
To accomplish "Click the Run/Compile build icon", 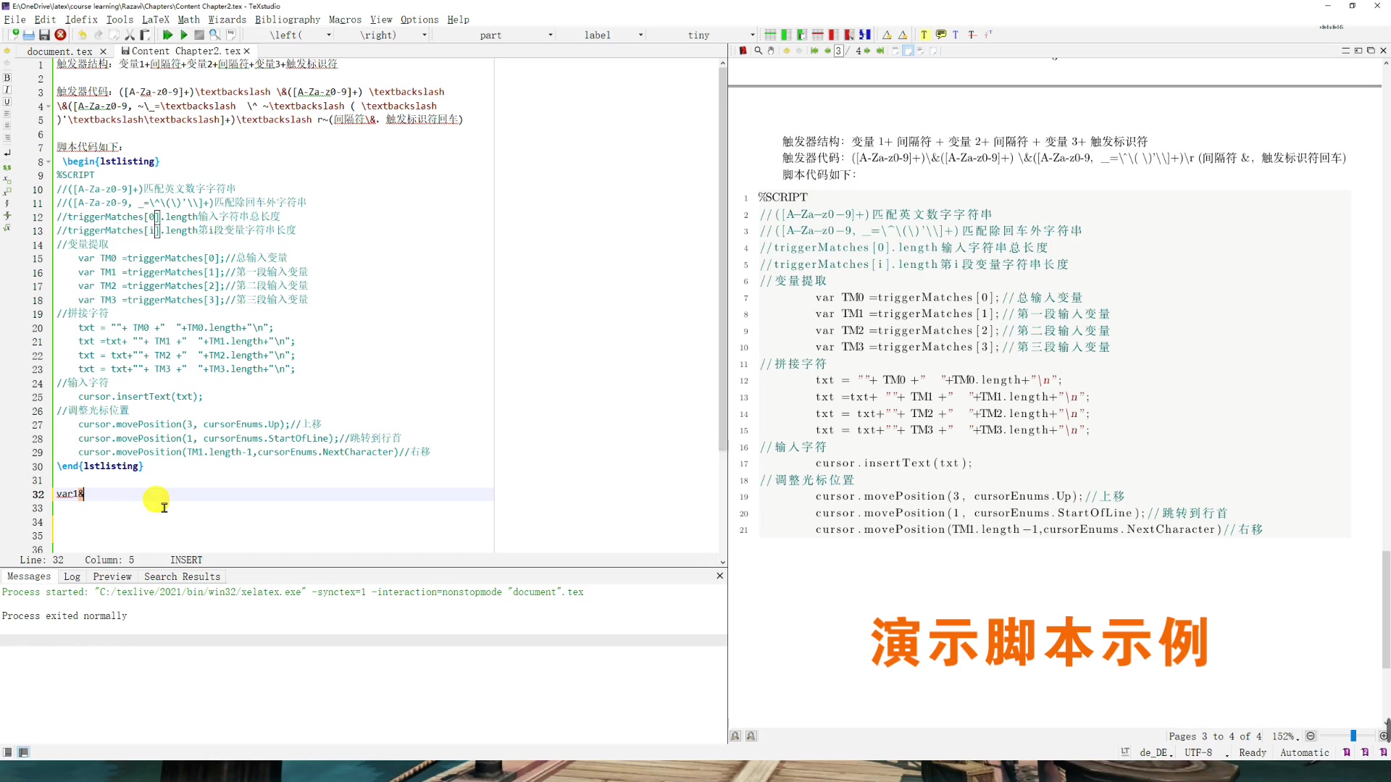I will 167,35.
